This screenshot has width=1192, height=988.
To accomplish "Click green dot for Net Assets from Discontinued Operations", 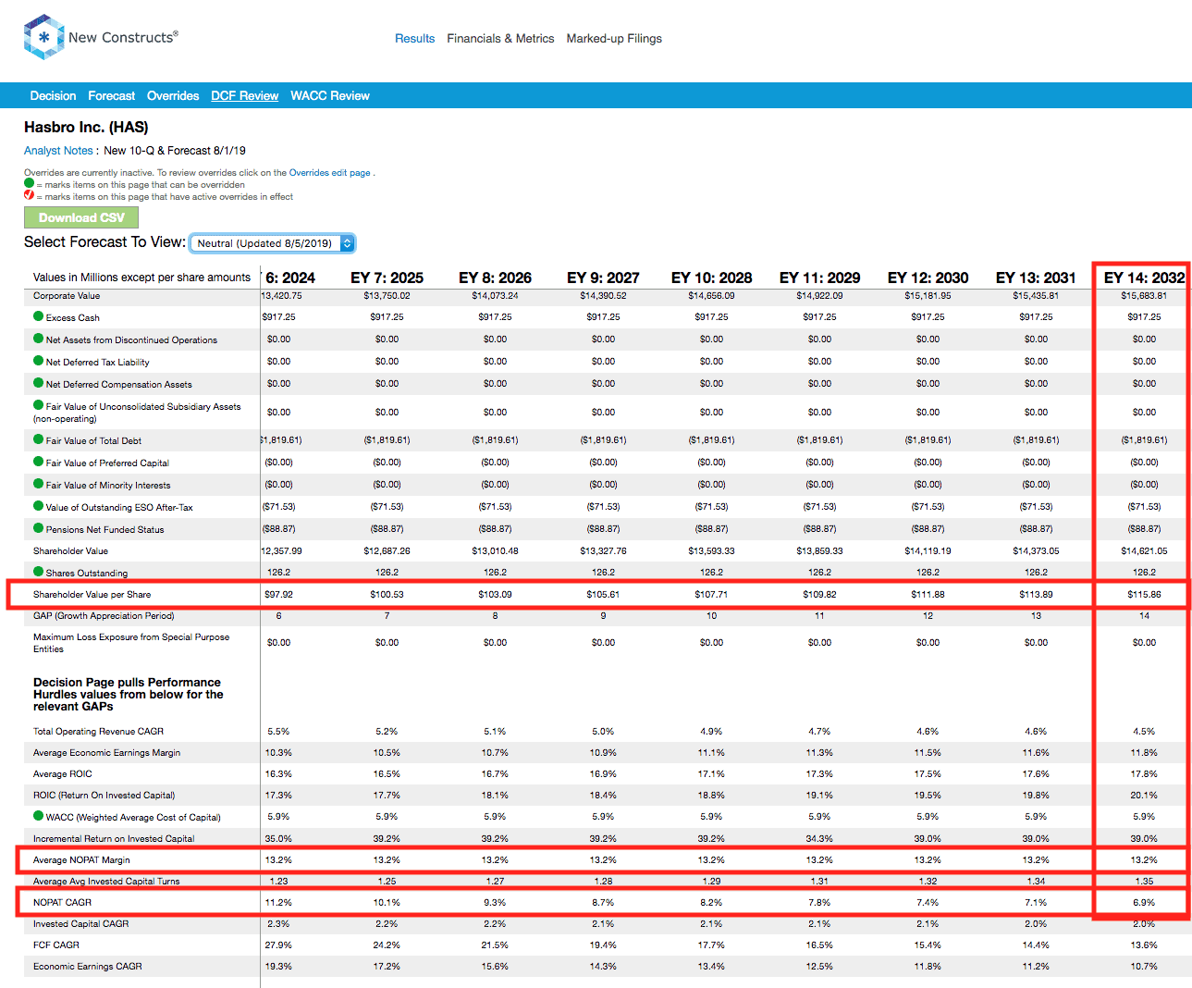I will [39, 339].
